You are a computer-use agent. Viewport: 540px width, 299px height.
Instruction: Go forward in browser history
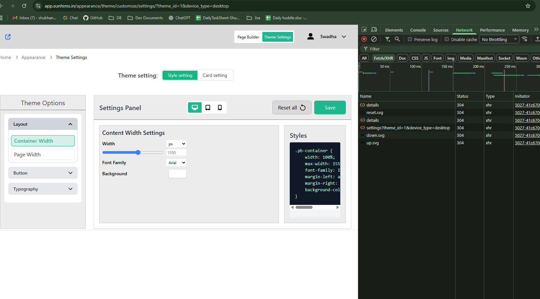coord(12,6)
